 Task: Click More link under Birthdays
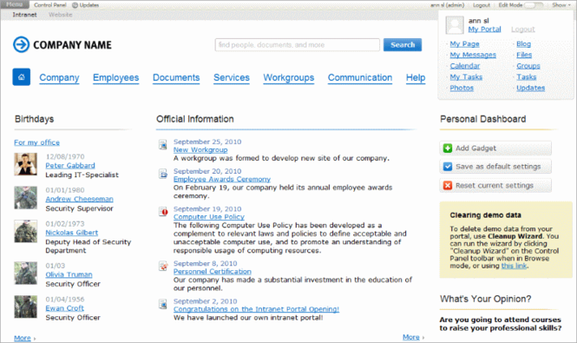23,338
